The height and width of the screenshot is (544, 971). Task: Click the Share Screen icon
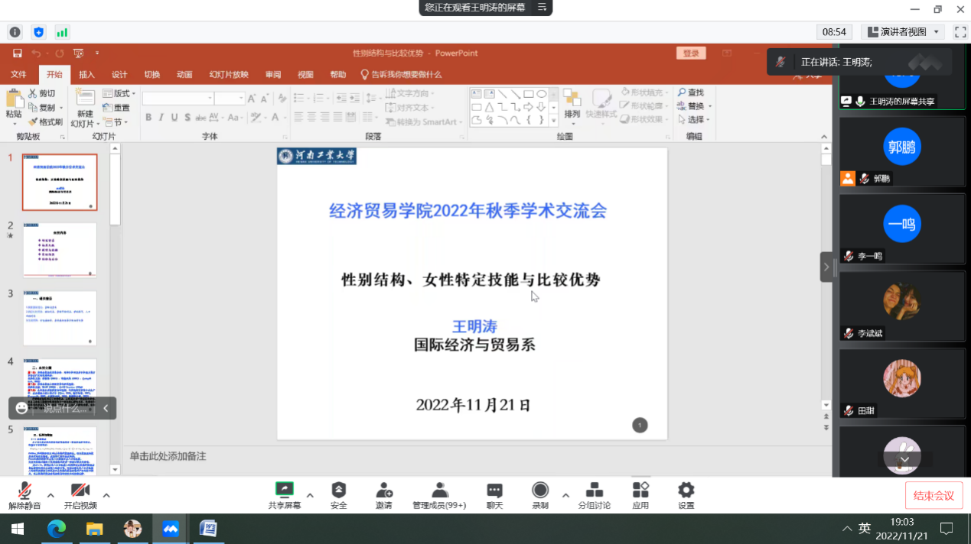click(x=284, y=491)
